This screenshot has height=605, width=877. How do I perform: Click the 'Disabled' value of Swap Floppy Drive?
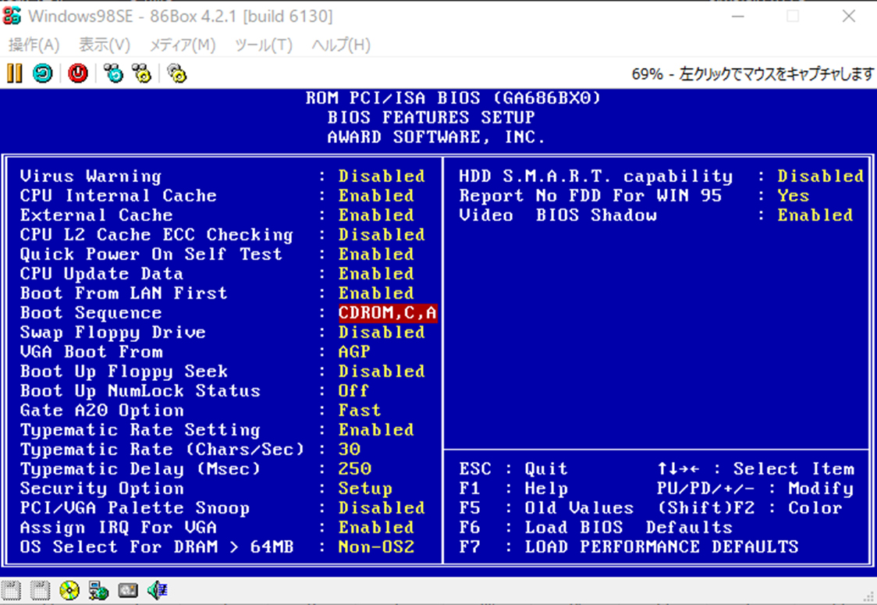pos(382,333)
